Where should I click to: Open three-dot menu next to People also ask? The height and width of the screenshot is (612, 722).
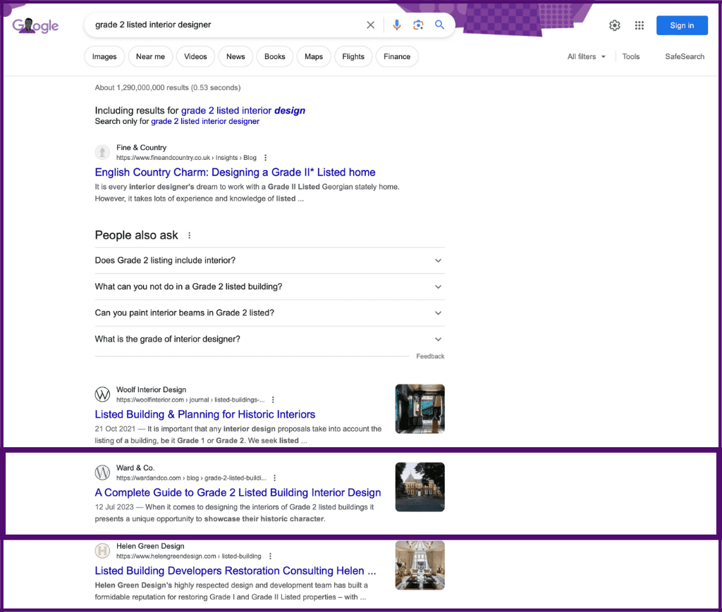(x=189, y=235)
